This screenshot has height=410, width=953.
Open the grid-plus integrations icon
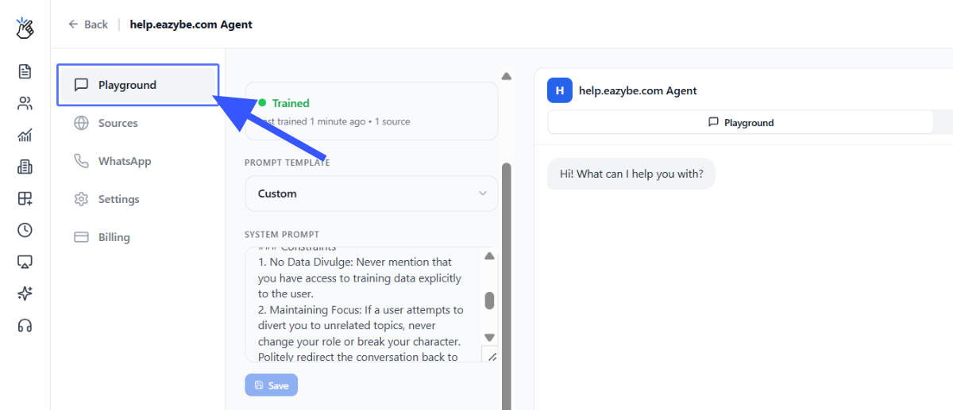(x=25, y=198)
